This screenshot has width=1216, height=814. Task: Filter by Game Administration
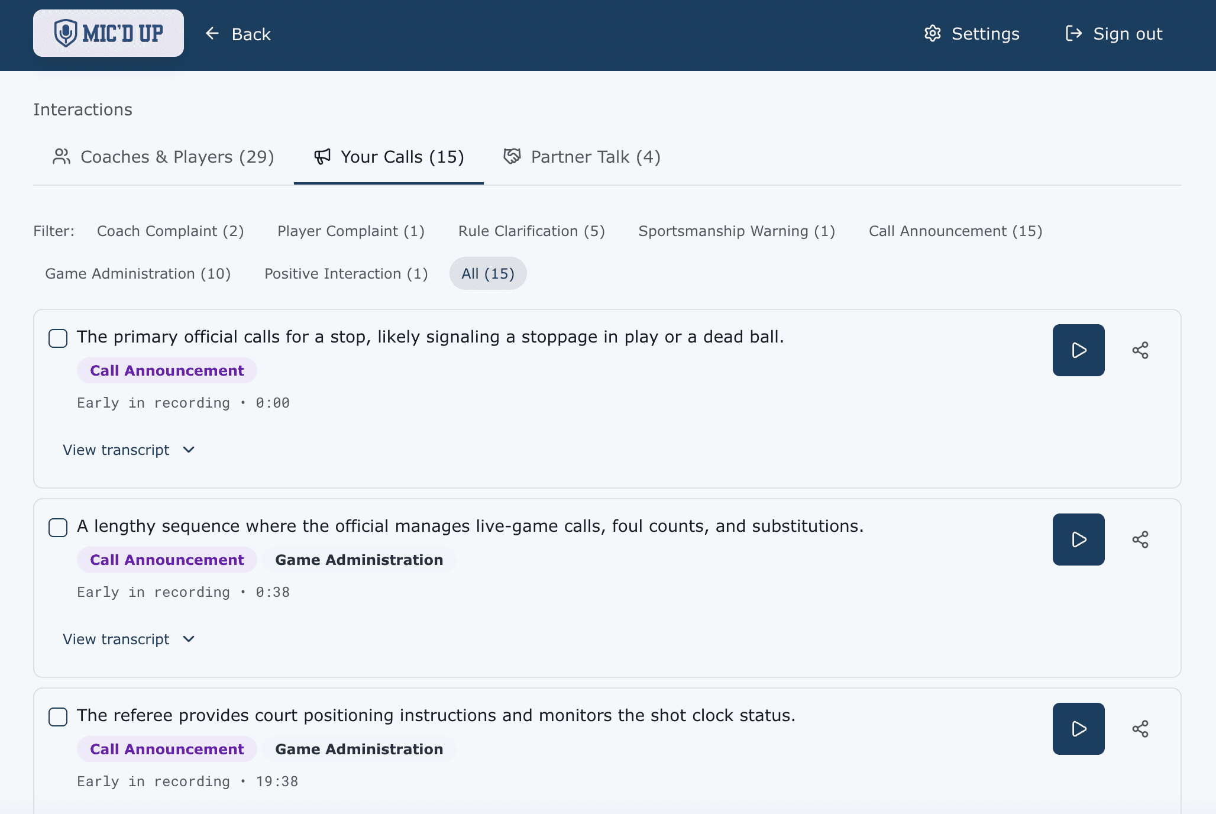point(138,273)
